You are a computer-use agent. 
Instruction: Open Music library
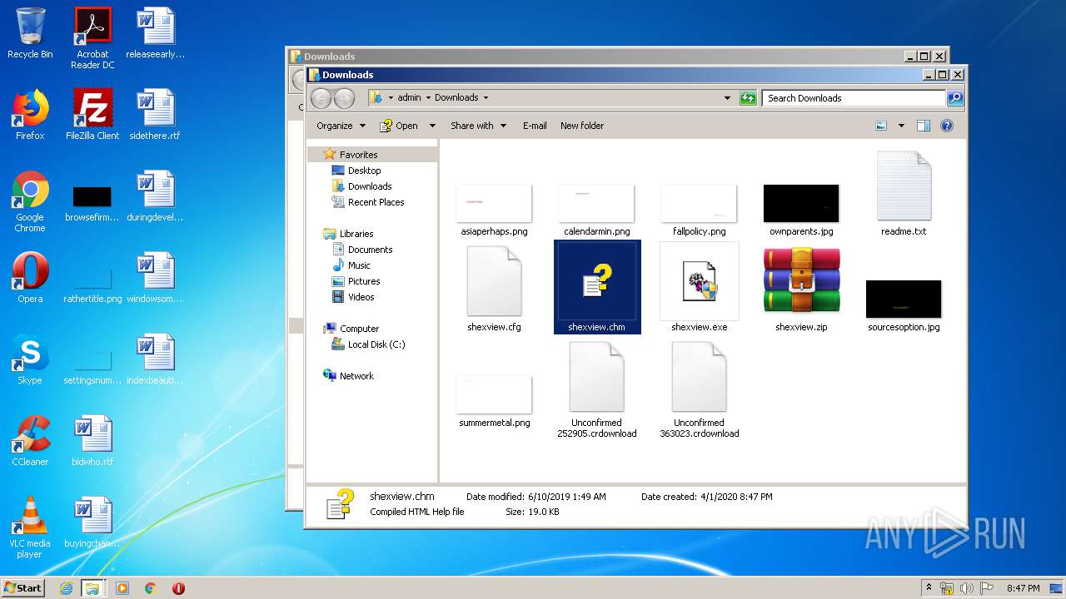(x=359, y=265)
